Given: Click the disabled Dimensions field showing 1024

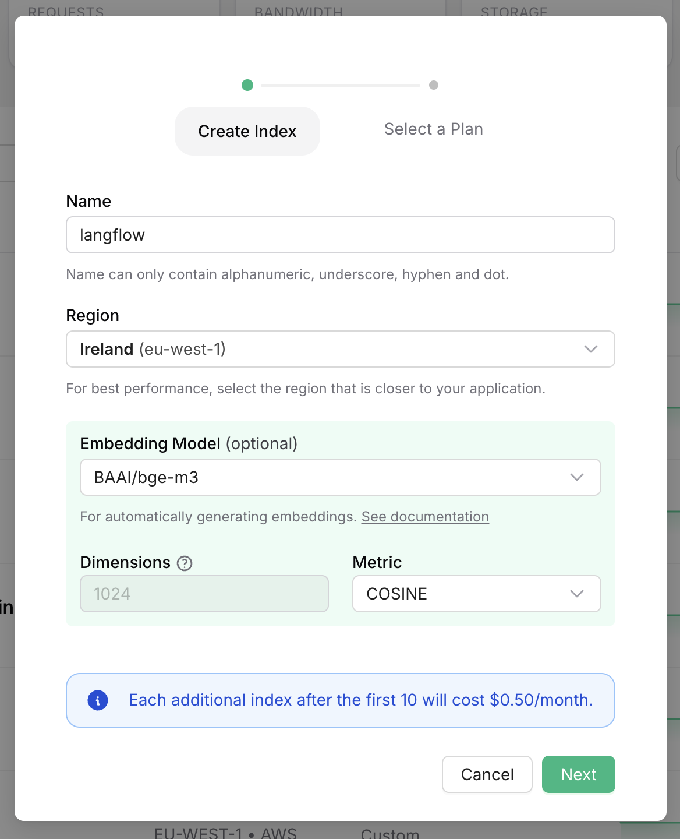Looking at the screenshot, I should coord(204,594).
